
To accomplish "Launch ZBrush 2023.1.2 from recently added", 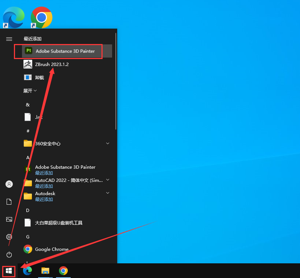I will pos(67,65).
